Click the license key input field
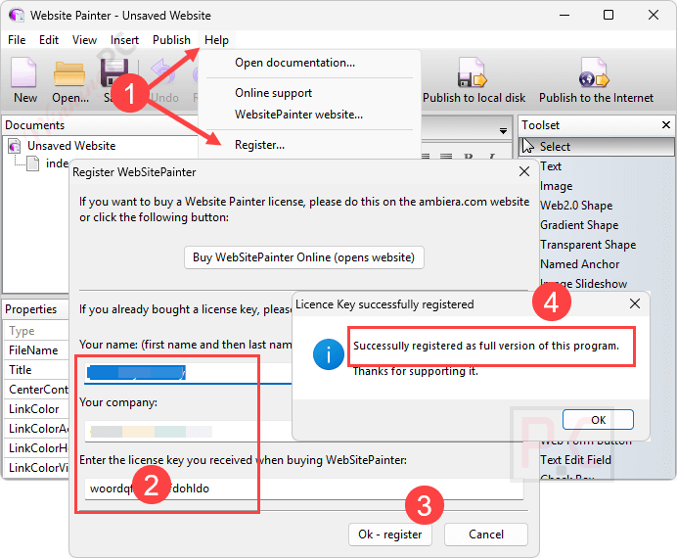The image size is (677, 558). (304, 488)
